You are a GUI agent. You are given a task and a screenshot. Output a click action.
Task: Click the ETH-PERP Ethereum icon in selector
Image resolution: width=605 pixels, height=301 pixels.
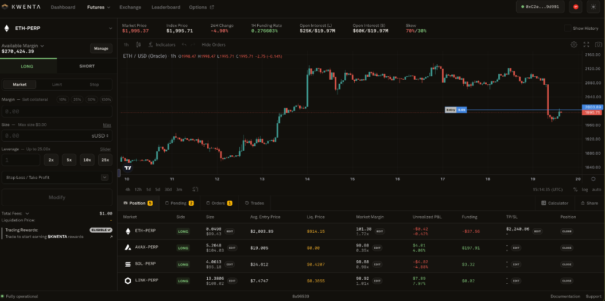[x=6, y=28]
